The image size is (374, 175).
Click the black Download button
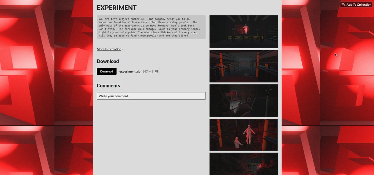coord(107,71)
